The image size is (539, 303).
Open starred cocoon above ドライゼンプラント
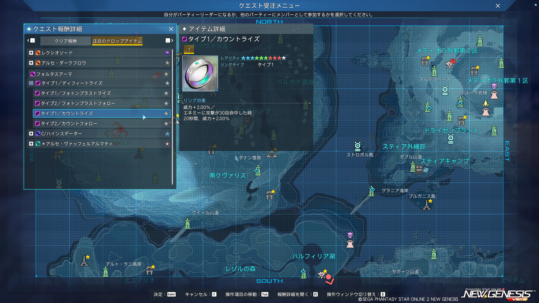coord(462,121)
